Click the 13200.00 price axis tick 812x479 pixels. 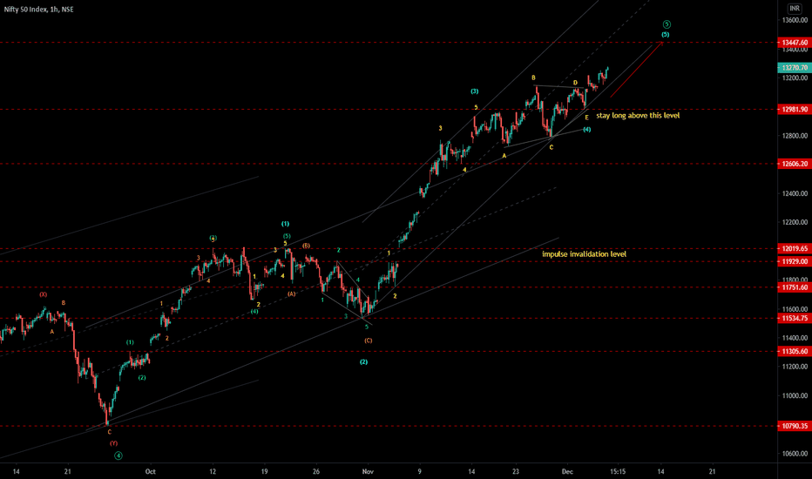[795, 78]
